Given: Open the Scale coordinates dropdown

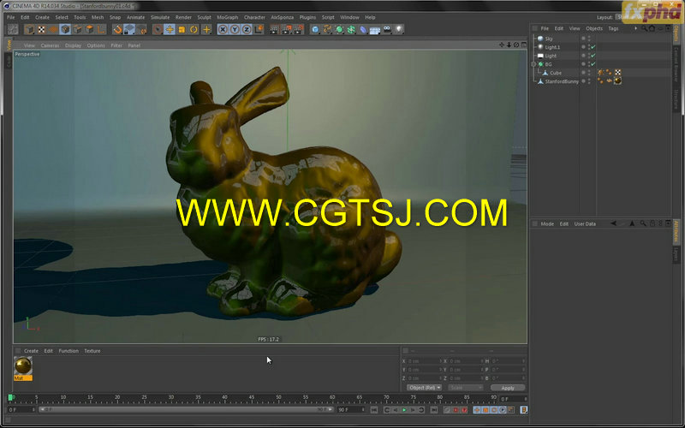Looking at the screenshot, I should (466, 388).
